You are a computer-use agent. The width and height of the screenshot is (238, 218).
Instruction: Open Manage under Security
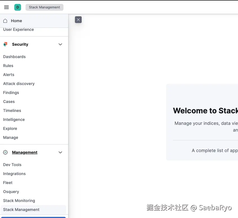(10, 137)
